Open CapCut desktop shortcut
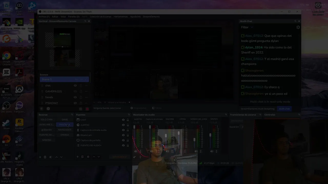 [6, 75]
